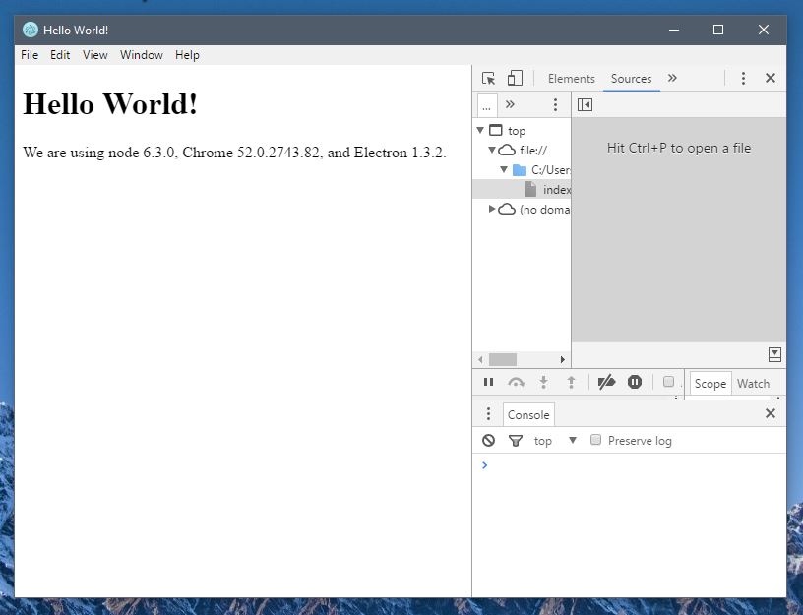Show more DevTools tabs chevron
Viewport: 803px width, 615px height.
[672, 78]
